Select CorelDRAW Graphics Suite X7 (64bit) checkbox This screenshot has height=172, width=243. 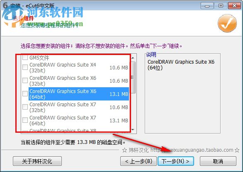tap(25, 120)
